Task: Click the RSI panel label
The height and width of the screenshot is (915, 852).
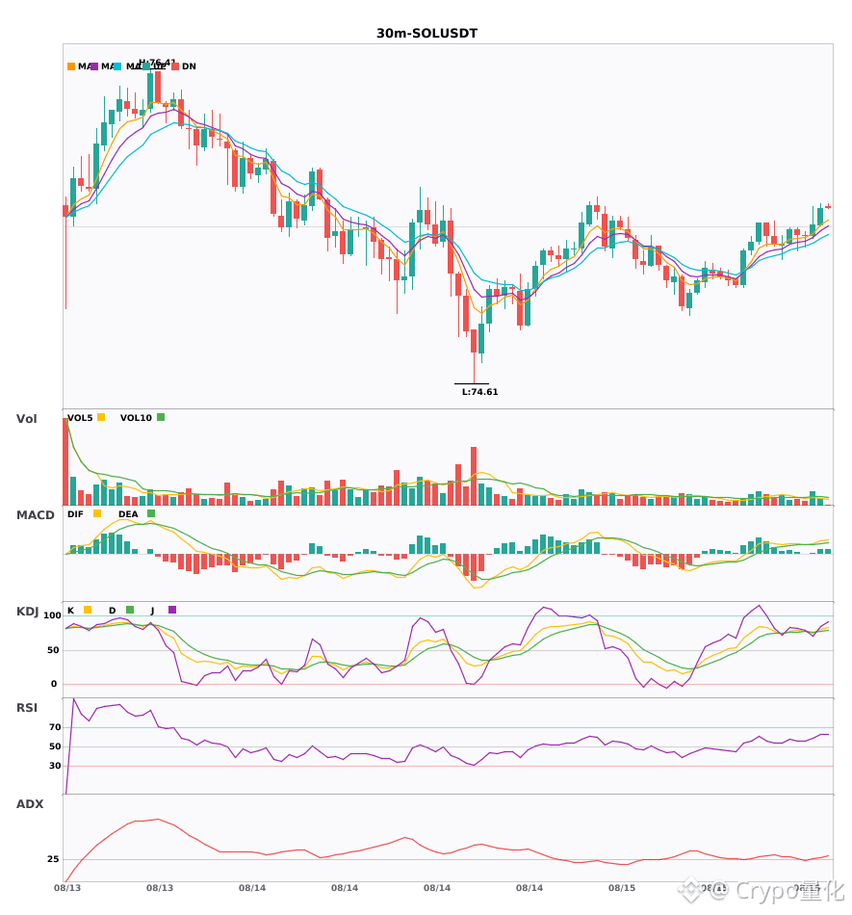Action: click(x=27, y=708)
